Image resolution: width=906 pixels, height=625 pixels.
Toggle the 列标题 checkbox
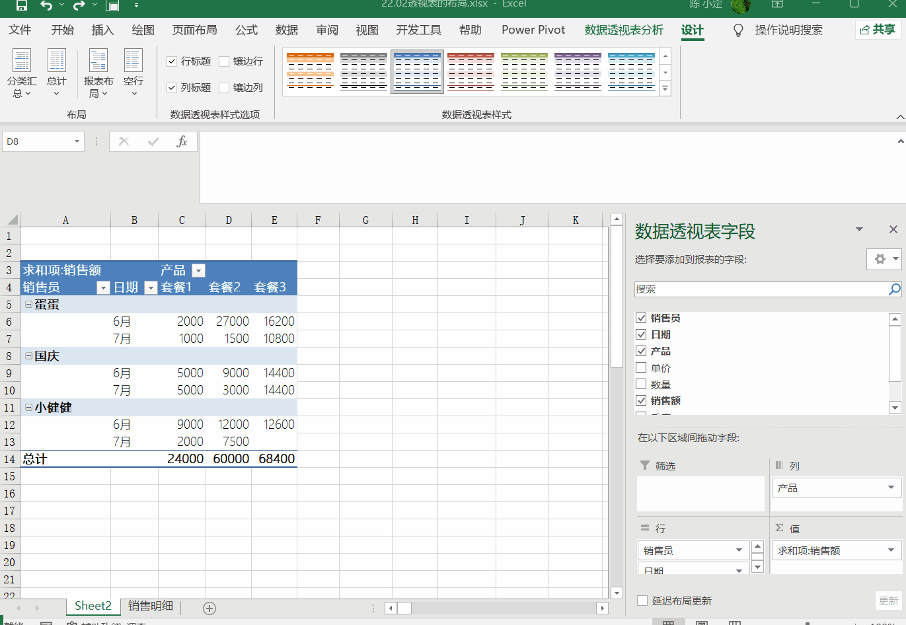pos(172,88)
